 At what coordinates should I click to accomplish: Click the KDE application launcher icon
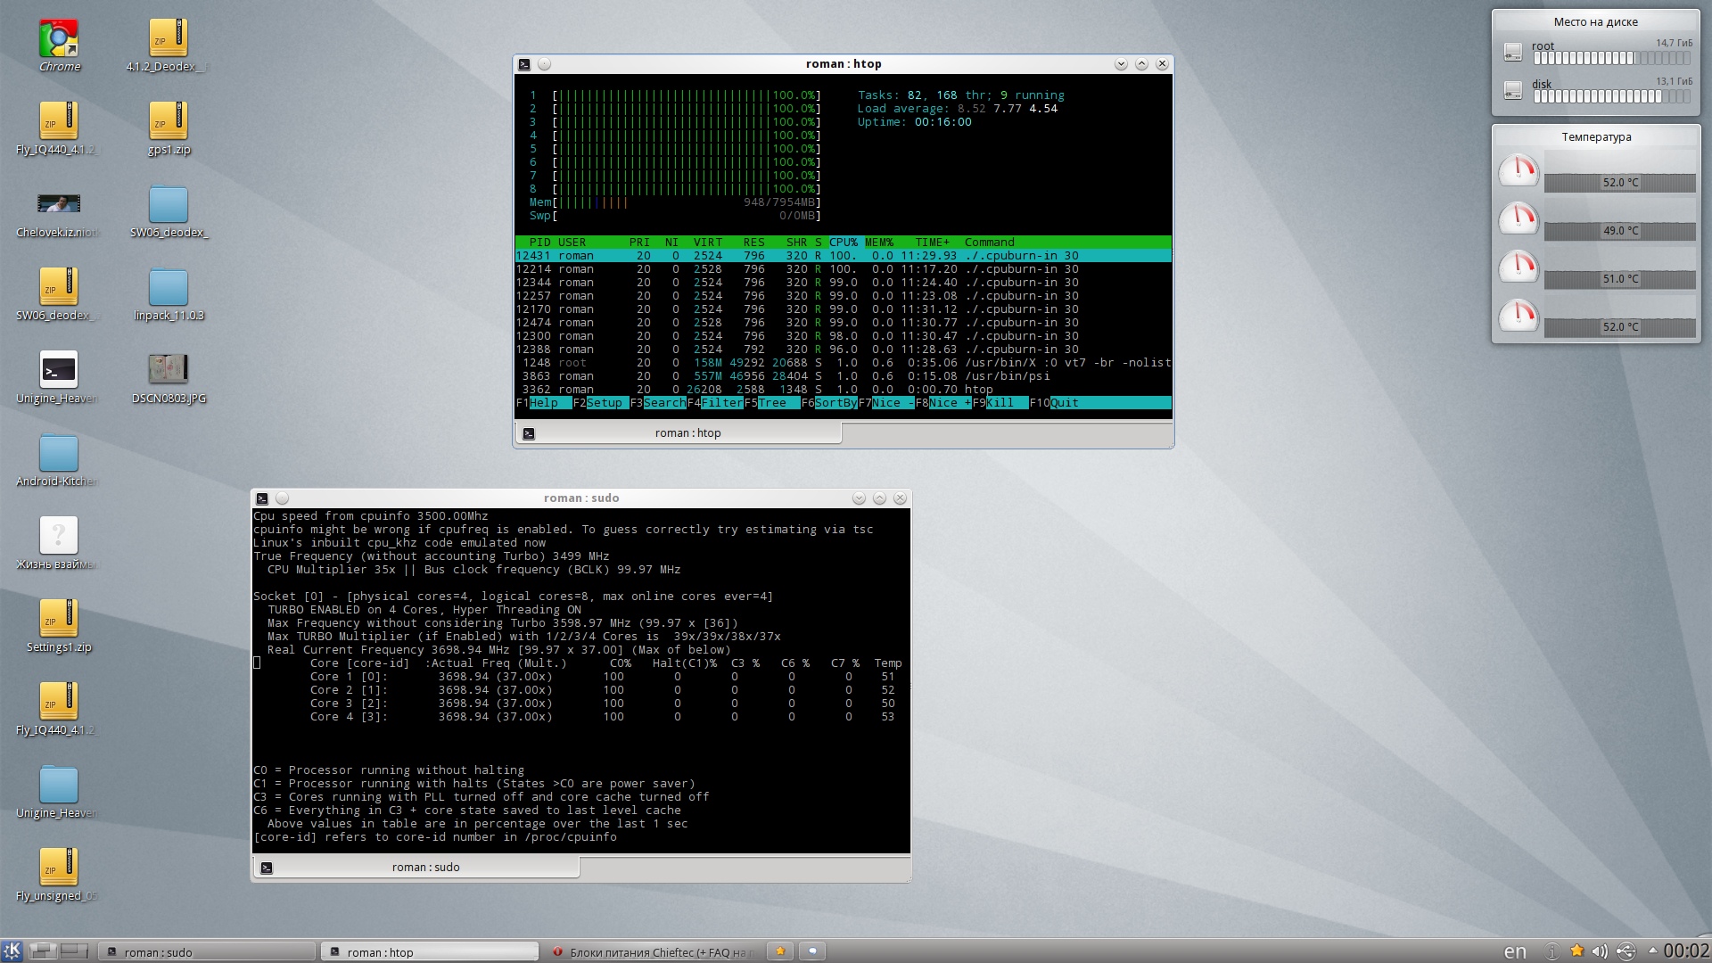pyautogui.click(x=12, y=951)
